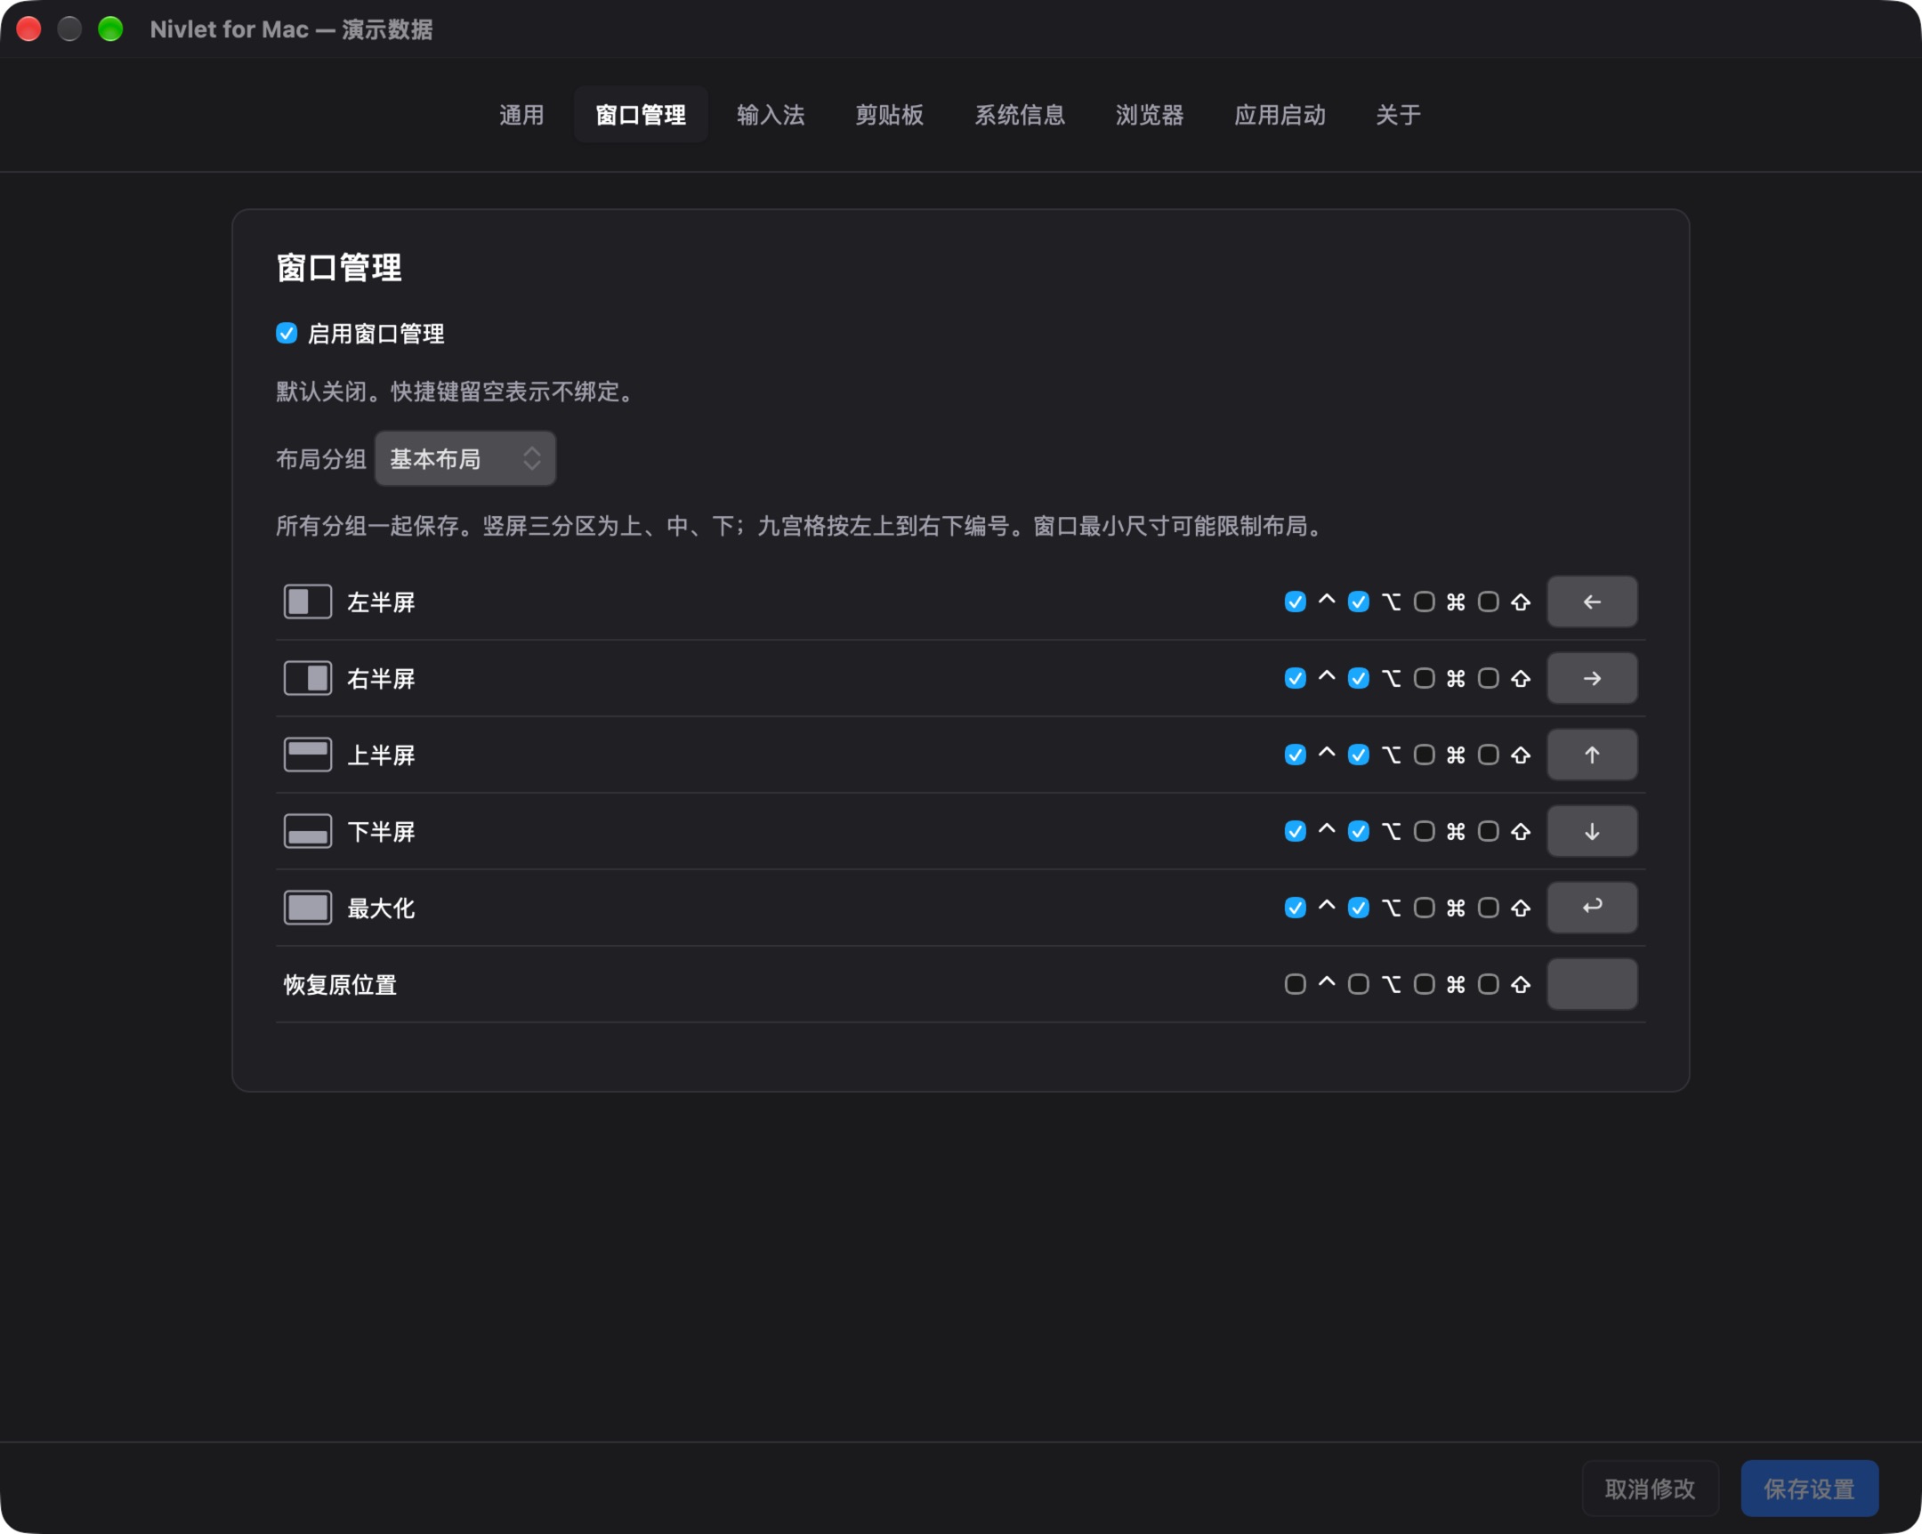
Task: Click the 右半屏 layout icon
Action: click(x=308, y=678)
